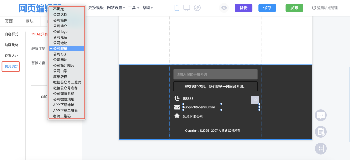Expand the 工具 dropdown menu
The height and width of the screenshot is (160, 350).
pyautogui.click(x=134, y=8)
